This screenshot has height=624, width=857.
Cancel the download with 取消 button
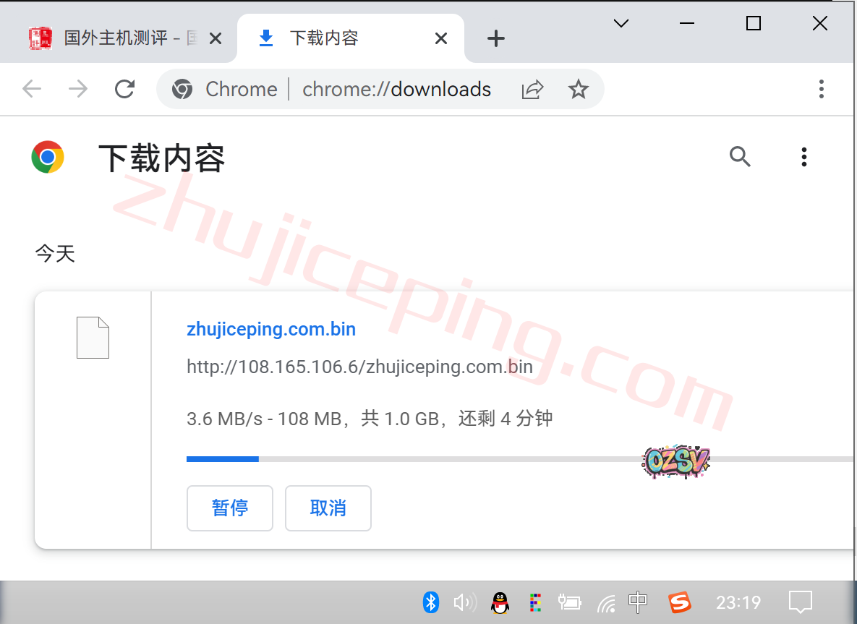[x=328, y=508]
